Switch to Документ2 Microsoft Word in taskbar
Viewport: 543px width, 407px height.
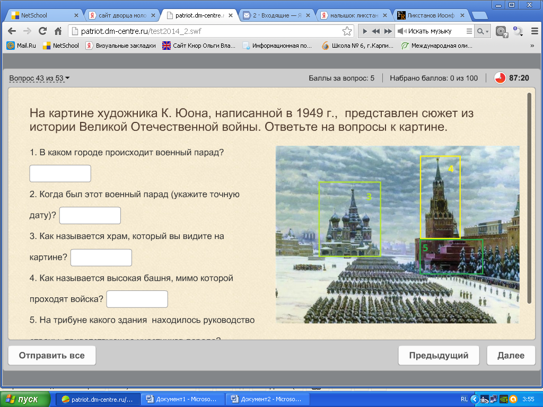click(x=267, y=400)
